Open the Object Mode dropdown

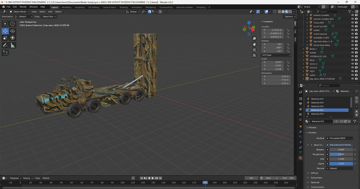click(19, 12)
